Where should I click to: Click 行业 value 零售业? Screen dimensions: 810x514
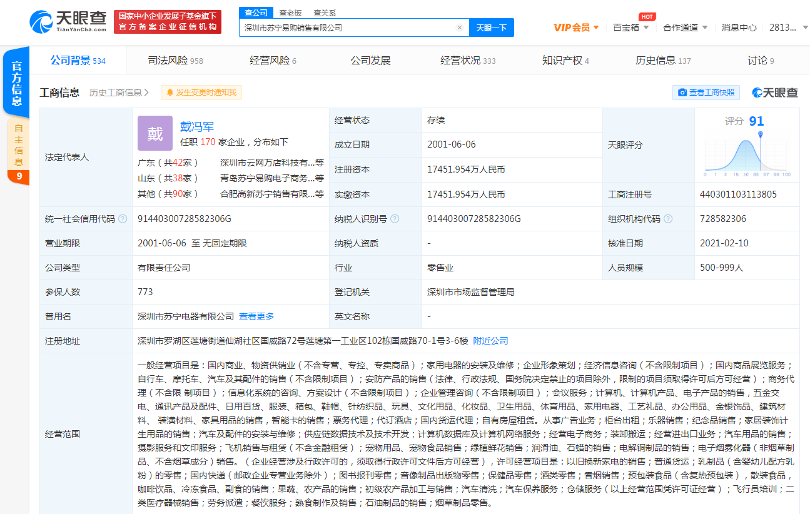[440, 268]
